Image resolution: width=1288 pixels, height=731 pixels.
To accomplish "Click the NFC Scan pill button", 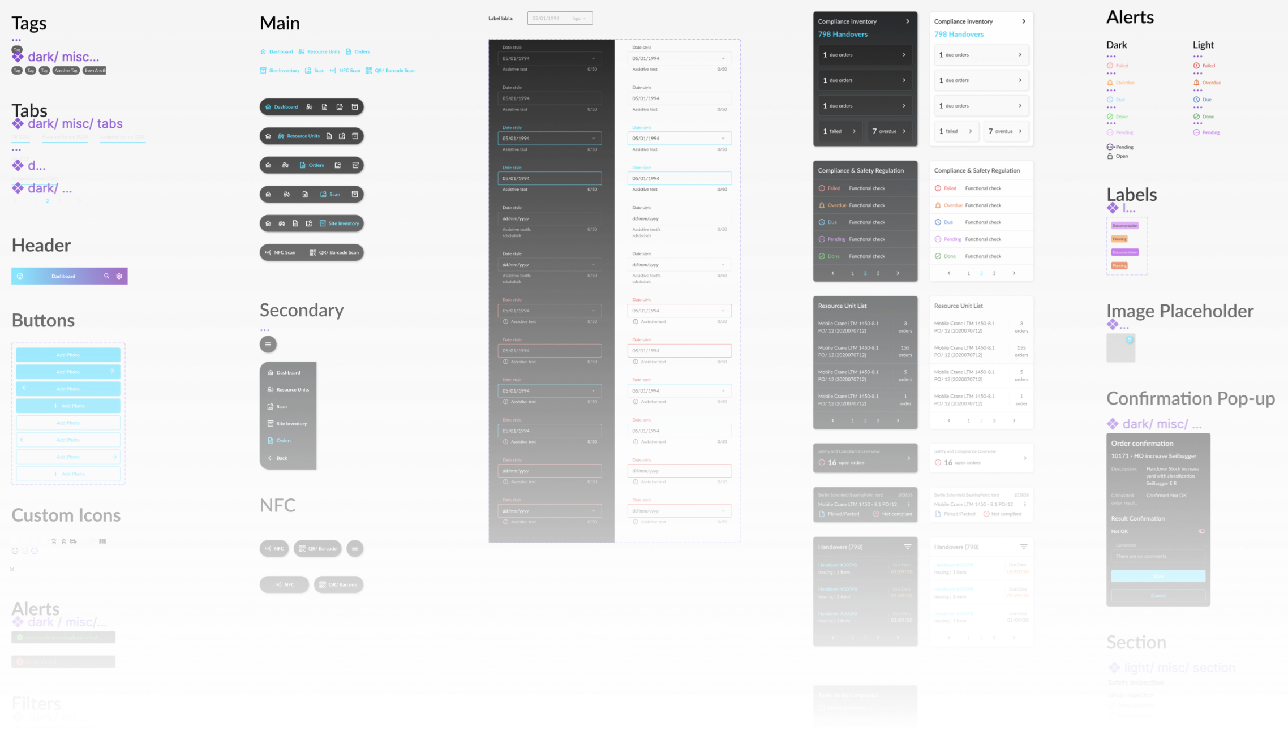I will [281, 252].
